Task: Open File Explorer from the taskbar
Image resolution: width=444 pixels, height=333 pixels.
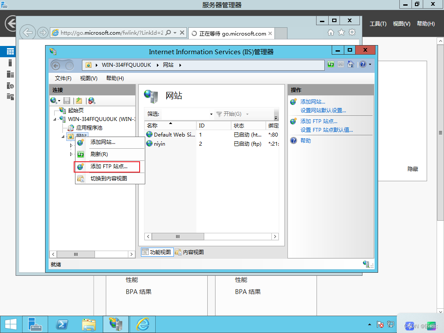Action: click(89, 324)
